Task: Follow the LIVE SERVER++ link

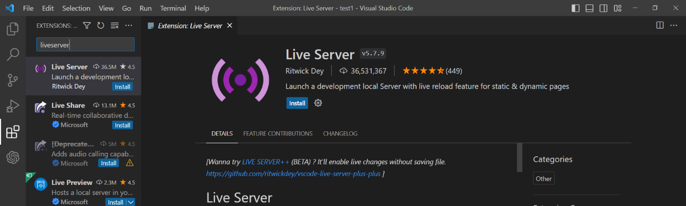Action: point(266,162)
